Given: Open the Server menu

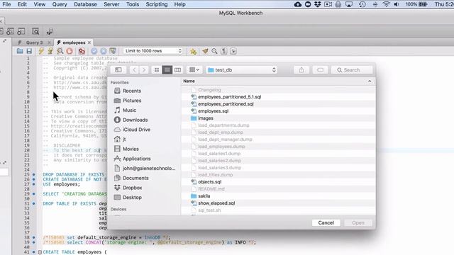Looking at the screenshot, I should (111, 4).
